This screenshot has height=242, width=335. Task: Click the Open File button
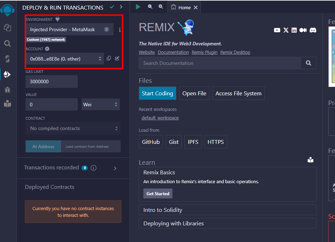click(194, 93)
